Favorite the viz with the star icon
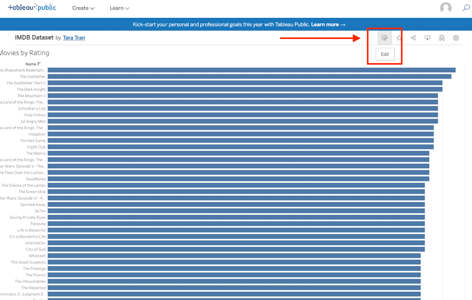 (x=399, y=38)
